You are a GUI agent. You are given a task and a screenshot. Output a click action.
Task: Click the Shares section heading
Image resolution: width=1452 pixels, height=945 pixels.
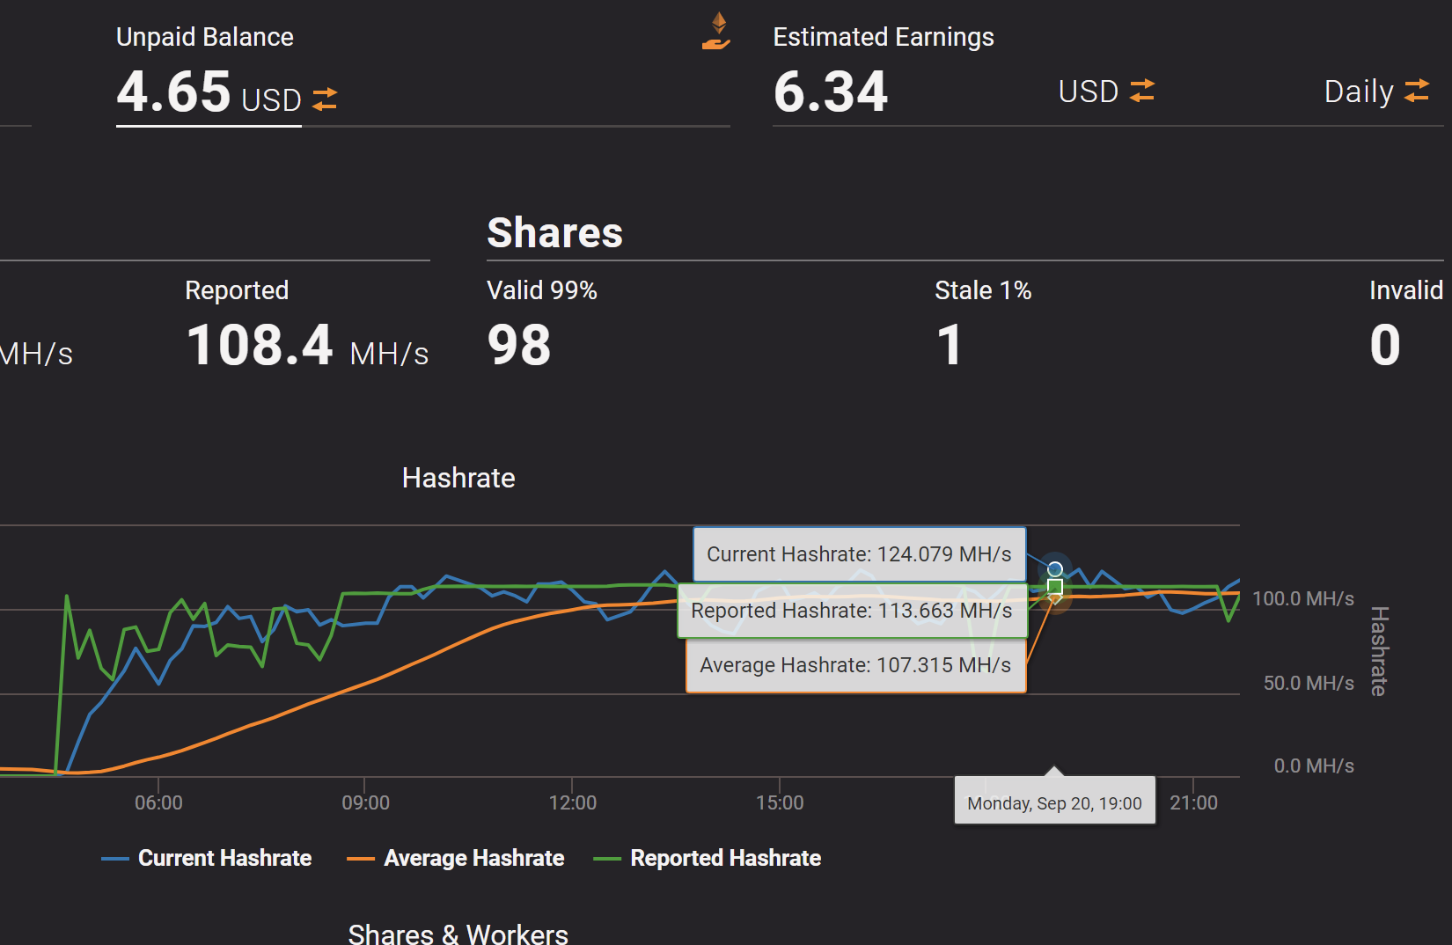pos(554,233)
